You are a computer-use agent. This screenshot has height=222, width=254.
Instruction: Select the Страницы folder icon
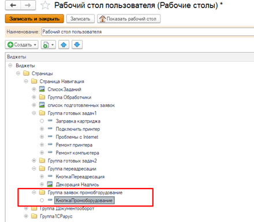(x=26, y=73)
